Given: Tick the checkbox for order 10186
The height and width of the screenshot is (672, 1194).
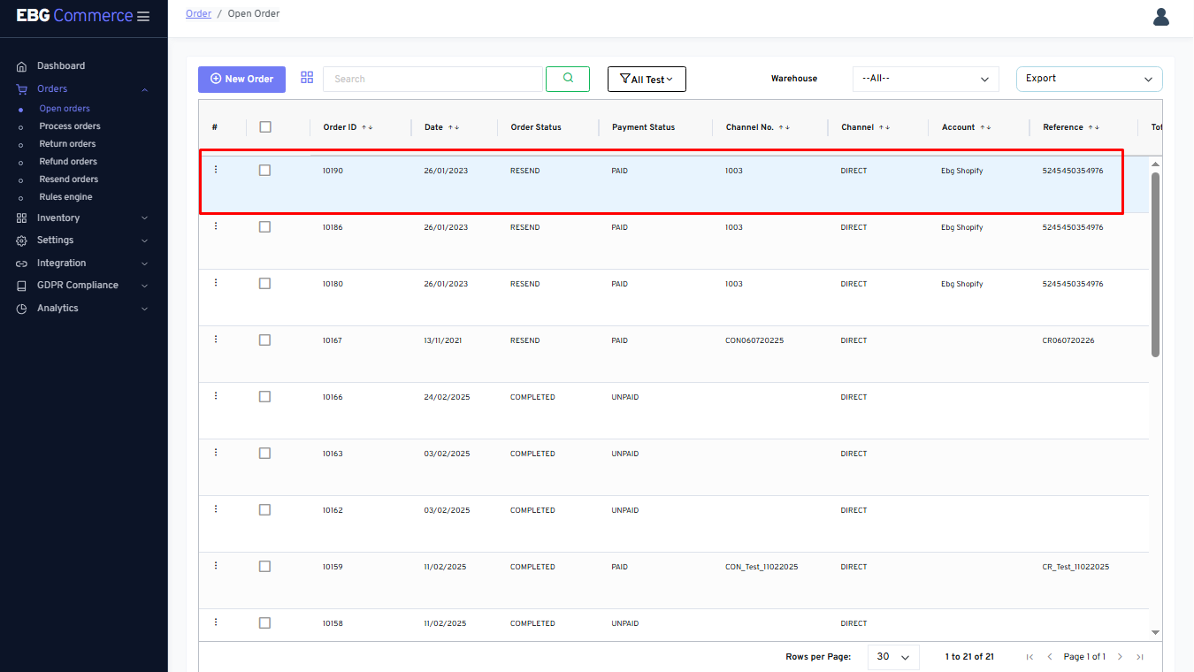Looking at the screenshot, I should pyautogui.click(x=264, y=227).
